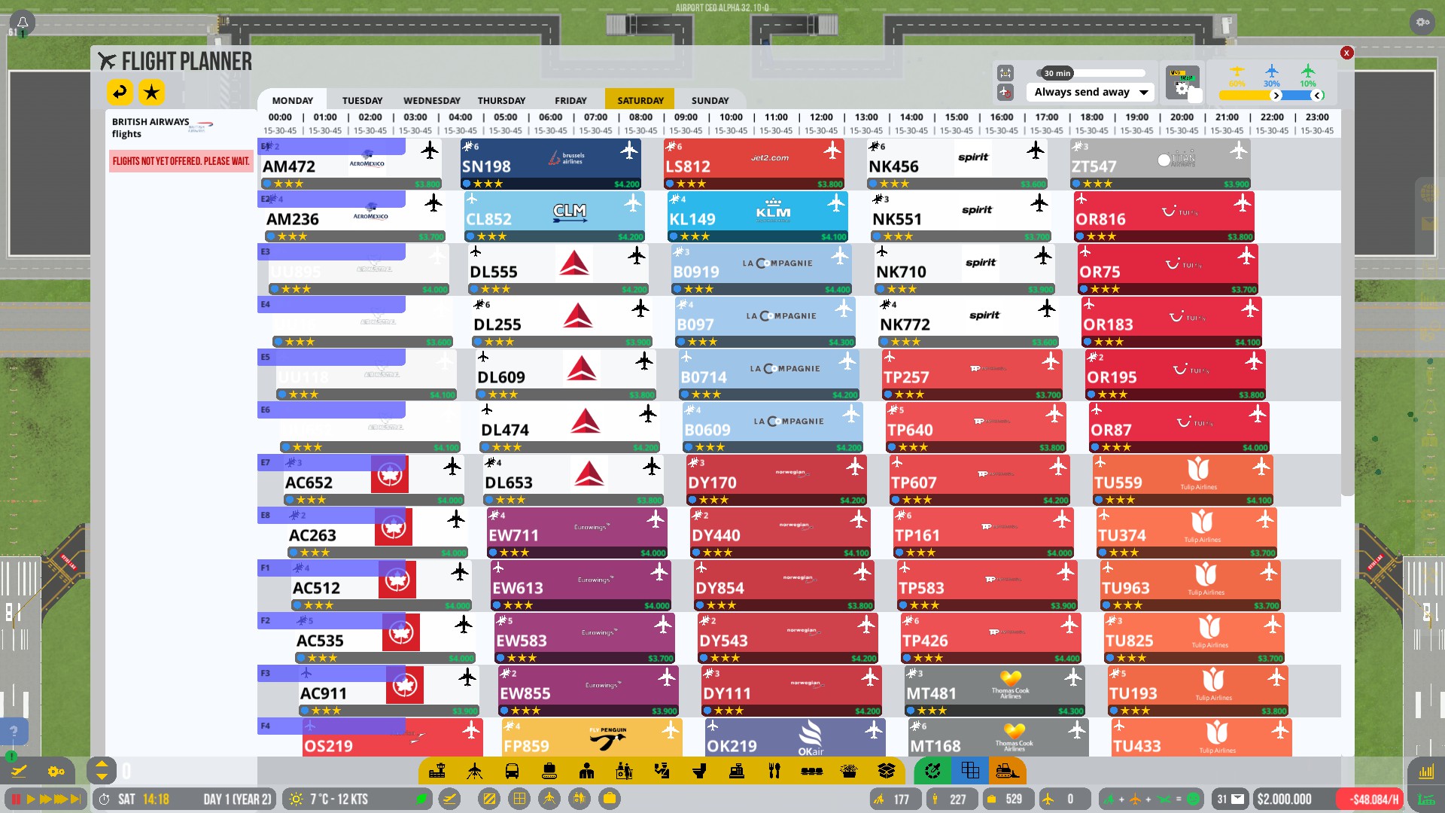
Task: Open the staff room build menu
Action: pos(587,771)
